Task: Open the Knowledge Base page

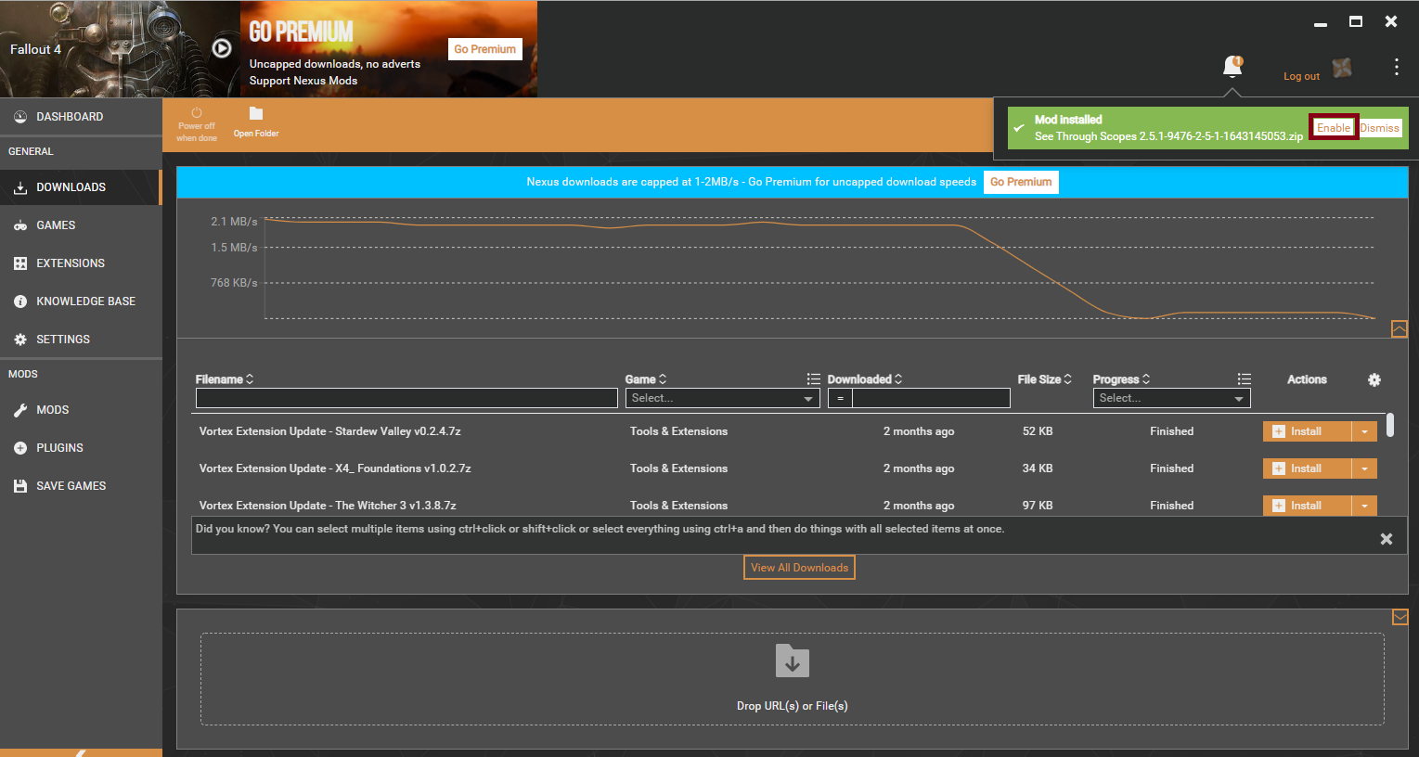Action: coord(81,302)
